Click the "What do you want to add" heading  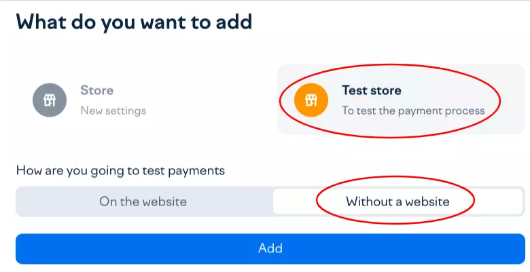pyautogui.click(x=134, y=21)
